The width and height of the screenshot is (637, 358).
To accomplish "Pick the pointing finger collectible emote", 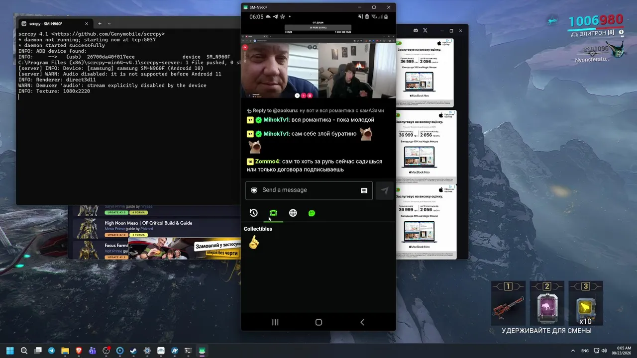I will (x=254, y=242).
